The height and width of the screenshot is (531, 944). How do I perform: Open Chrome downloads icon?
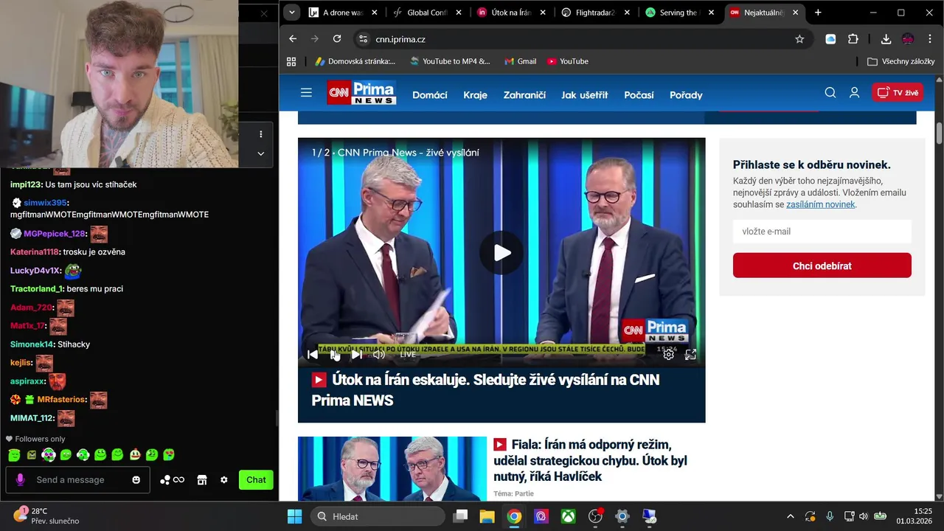(x=886, y=39)
